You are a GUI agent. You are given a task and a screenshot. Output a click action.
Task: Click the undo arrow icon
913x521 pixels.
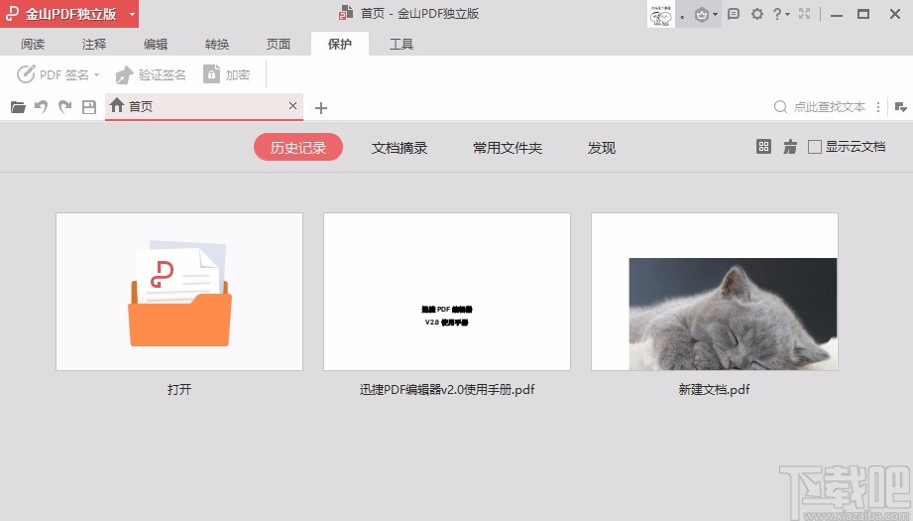point(41,107)
